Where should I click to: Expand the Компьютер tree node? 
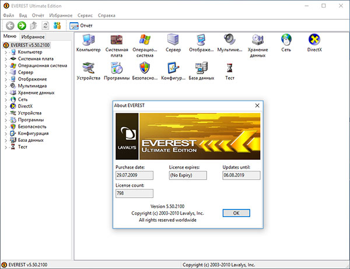6,53
